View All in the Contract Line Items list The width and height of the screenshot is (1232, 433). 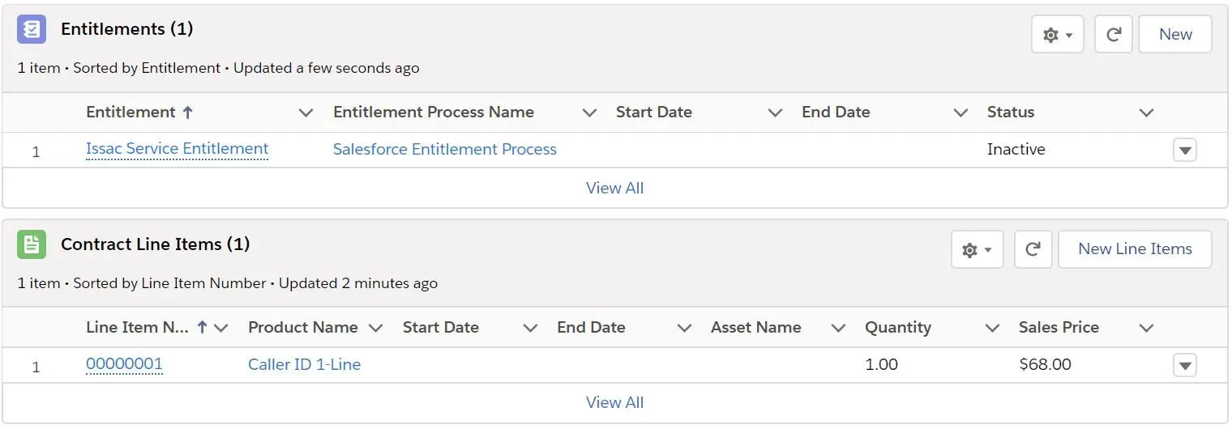point(614,402)
